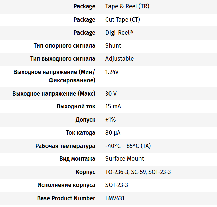
Task: Click the 'Ток катода' label
Action: click(x=81, y=133)
